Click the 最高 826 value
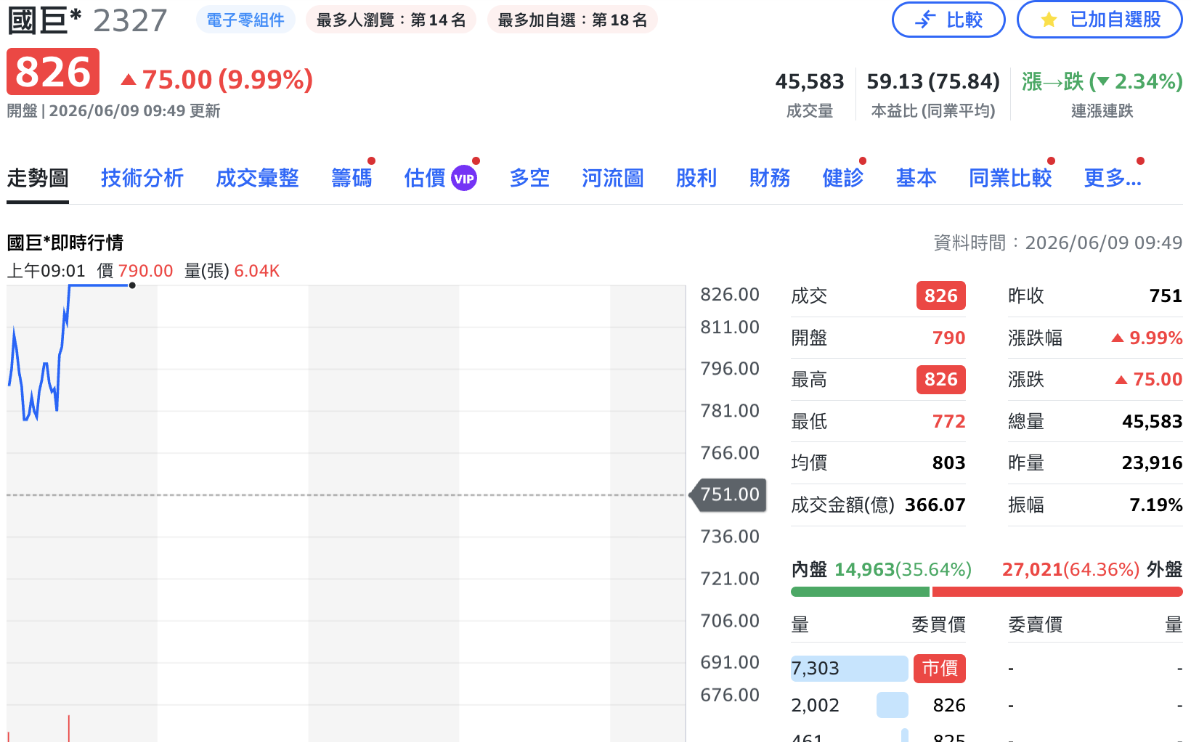Image resolution: width=1191 pixels, height=742 pixels. tap(940, 379)
